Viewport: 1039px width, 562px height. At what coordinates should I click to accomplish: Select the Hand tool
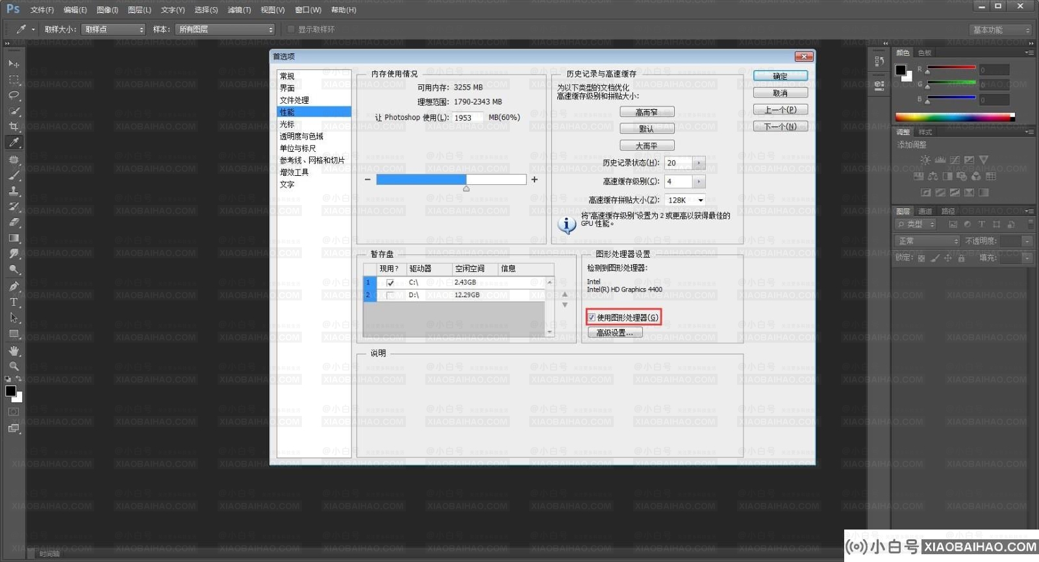coord(14,350)
